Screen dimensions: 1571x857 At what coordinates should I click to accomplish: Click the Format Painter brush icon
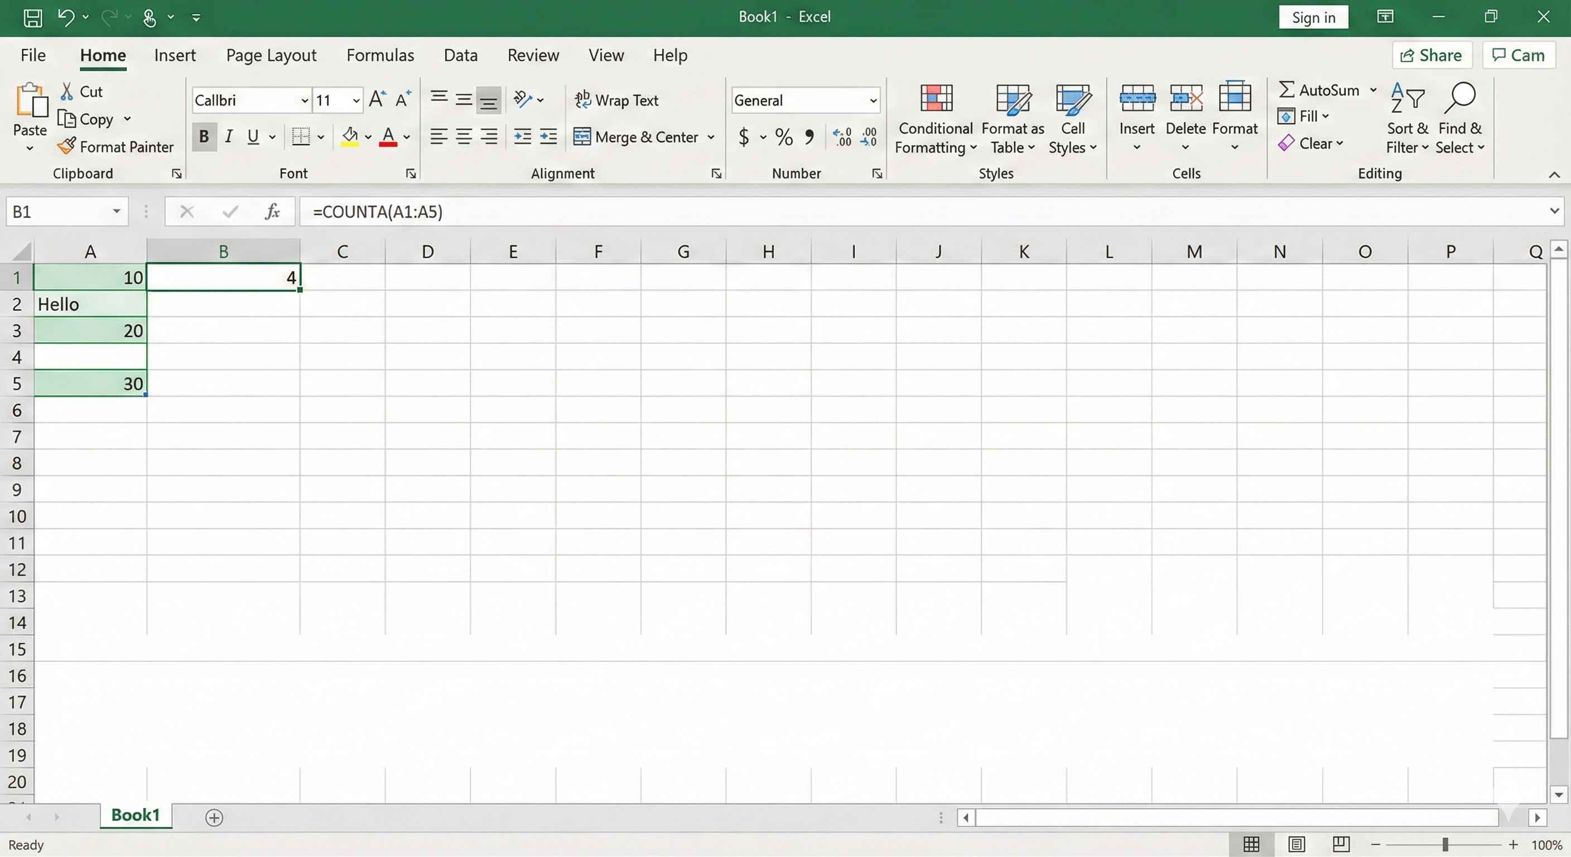(66, 146)
